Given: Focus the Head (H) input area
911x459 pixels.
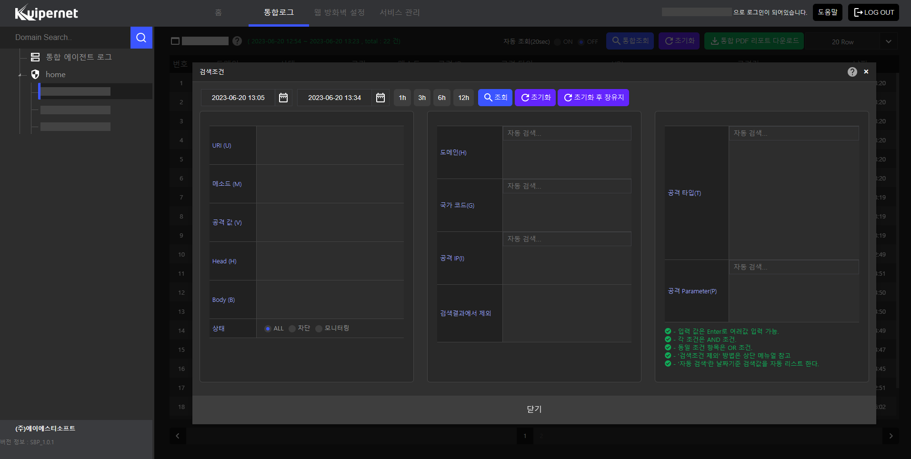Looking at the screenshot, I should [x=330, y=261].
